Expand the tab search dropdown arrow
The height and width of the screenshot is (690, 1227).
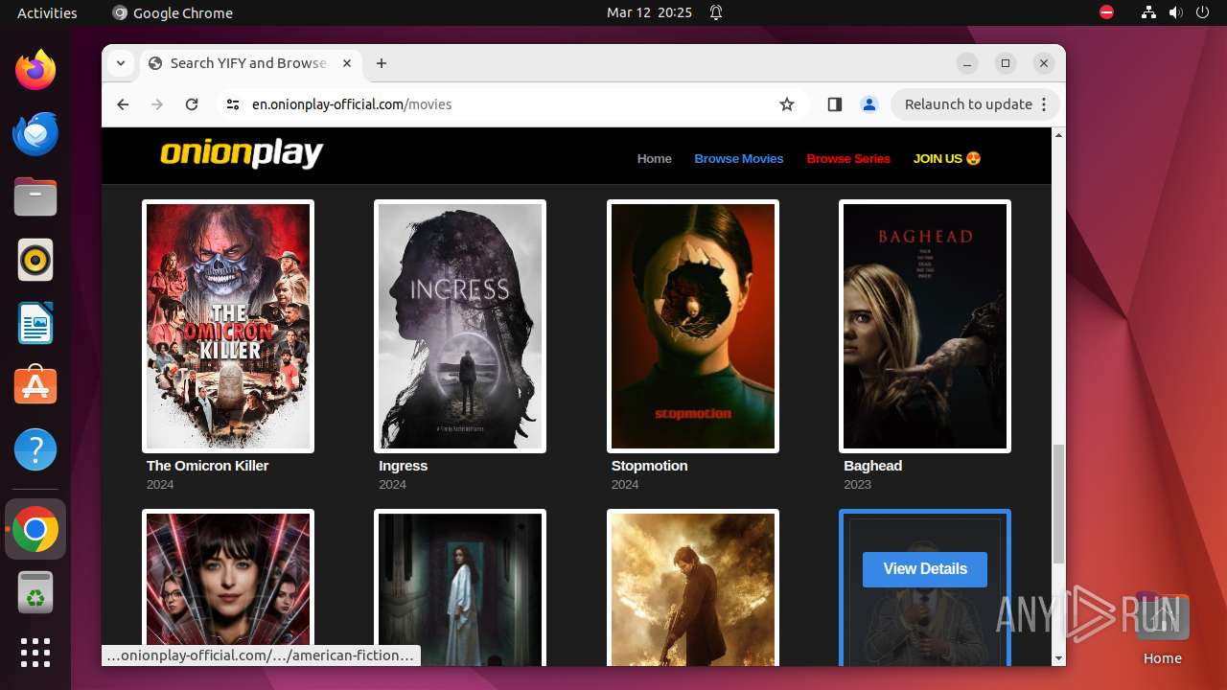[120, 63]
